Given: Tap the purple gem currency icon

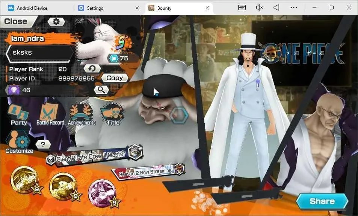Looking at the screenshot, I should pos(14,90).
